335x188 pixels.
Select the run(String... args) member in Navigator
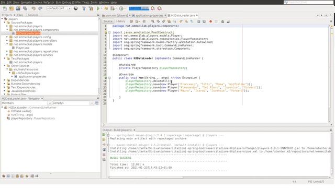22,115
